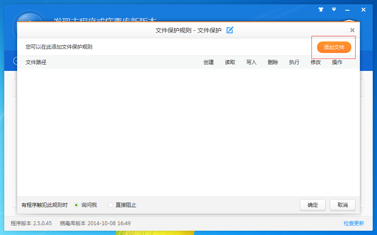Click the 检查更新 link
The height and width of the screenshot is (235, 377).
(353, 223)
